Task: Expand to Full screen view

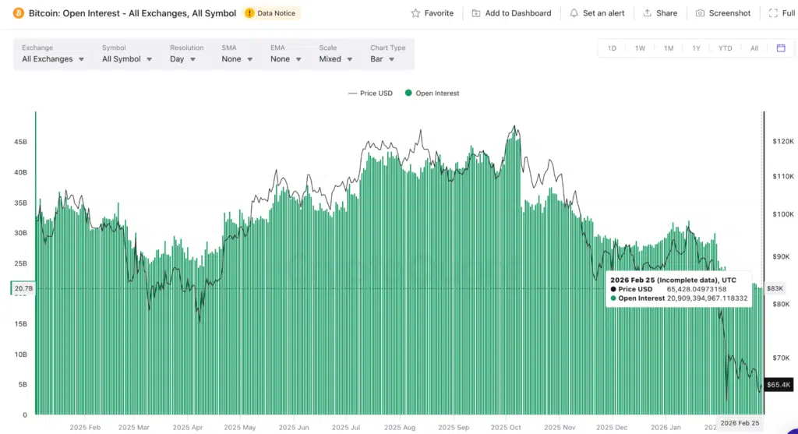Action: click(782, 13)
